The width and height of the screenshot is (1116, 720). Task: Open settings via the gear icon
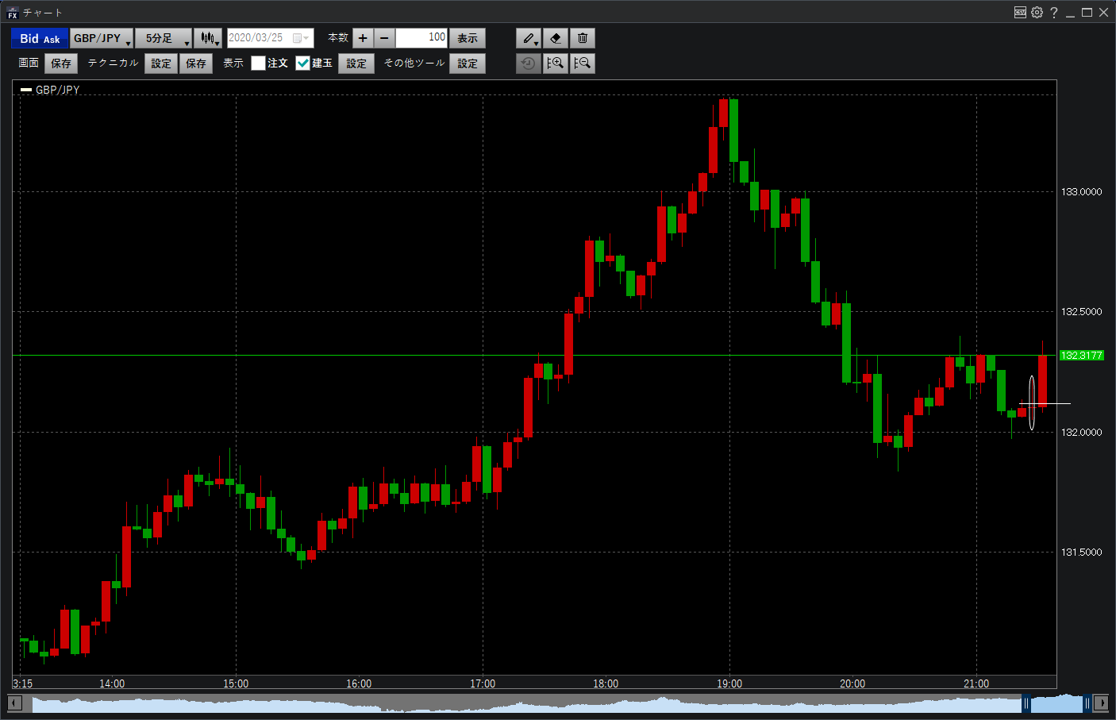click(1037, 12)
